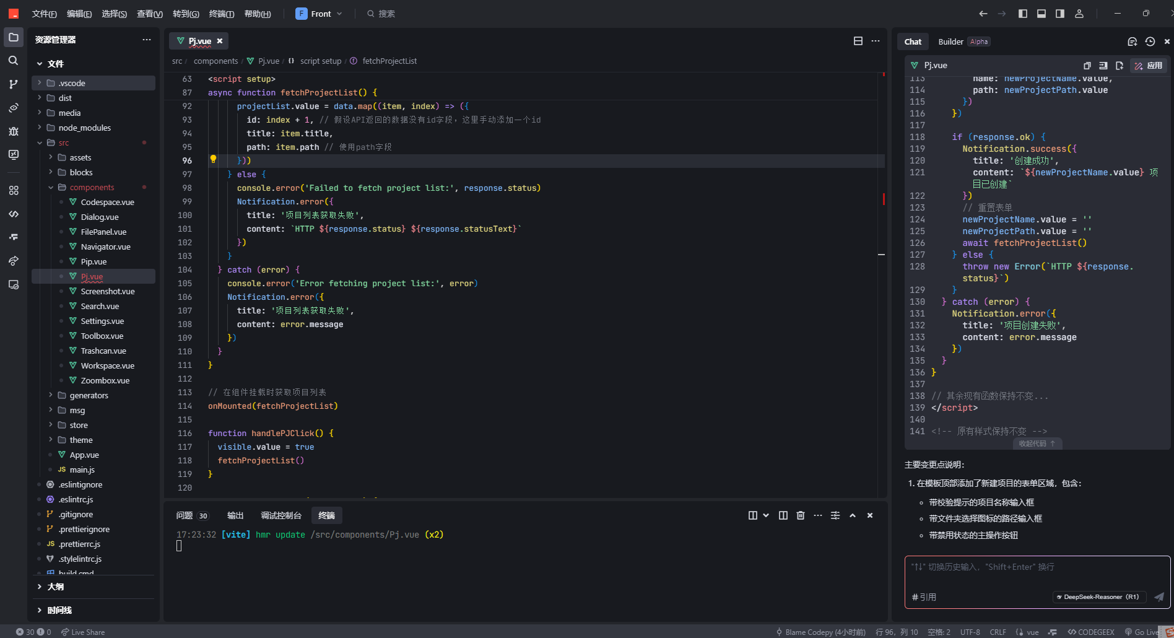Change CRLF line ending setting
The height and width of the screenshot is (638, 1174).
click(998, 632)
